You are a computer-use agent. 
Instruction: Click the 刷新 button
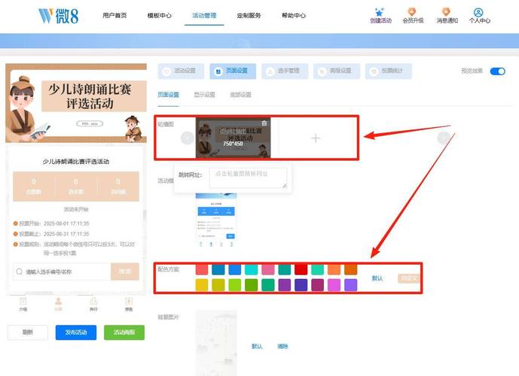coord(27,332)
